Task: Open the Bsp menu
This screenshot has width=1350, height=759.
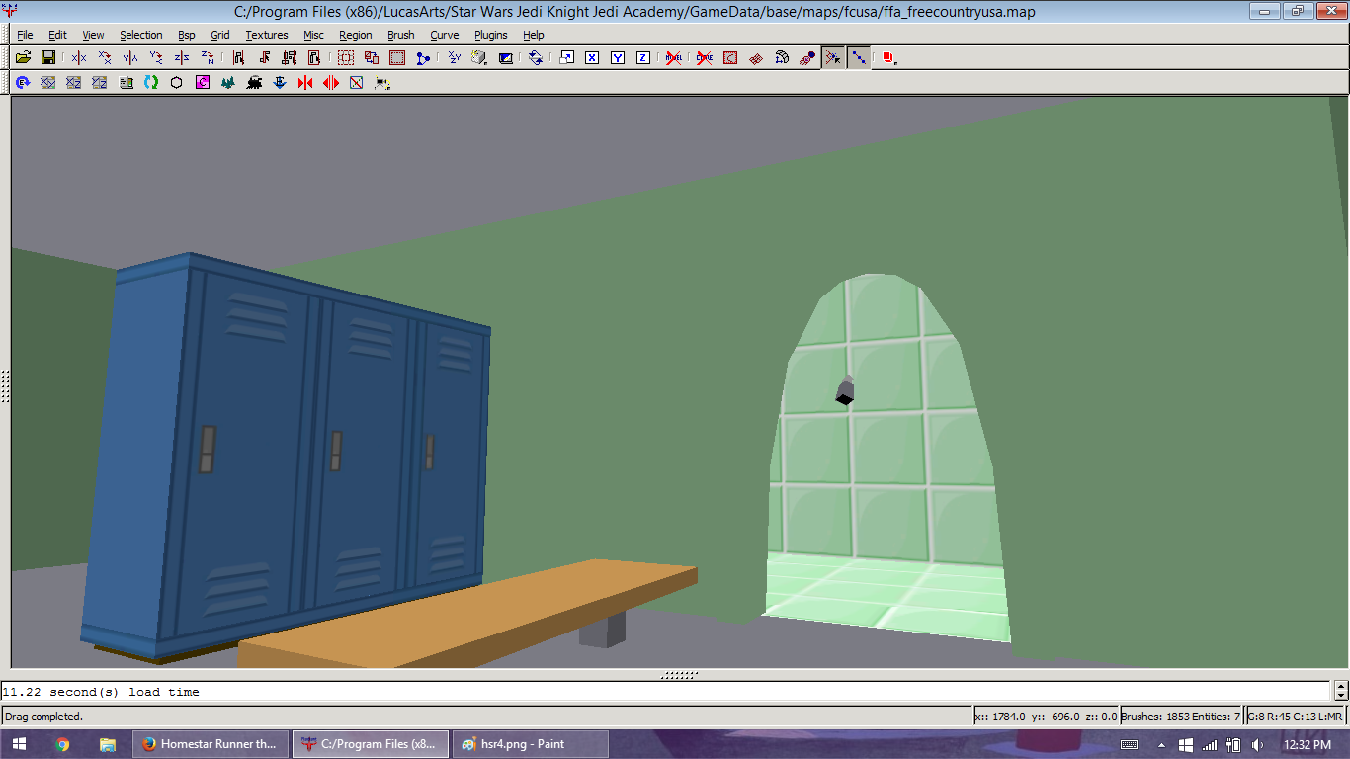Action: click(187, 35)
